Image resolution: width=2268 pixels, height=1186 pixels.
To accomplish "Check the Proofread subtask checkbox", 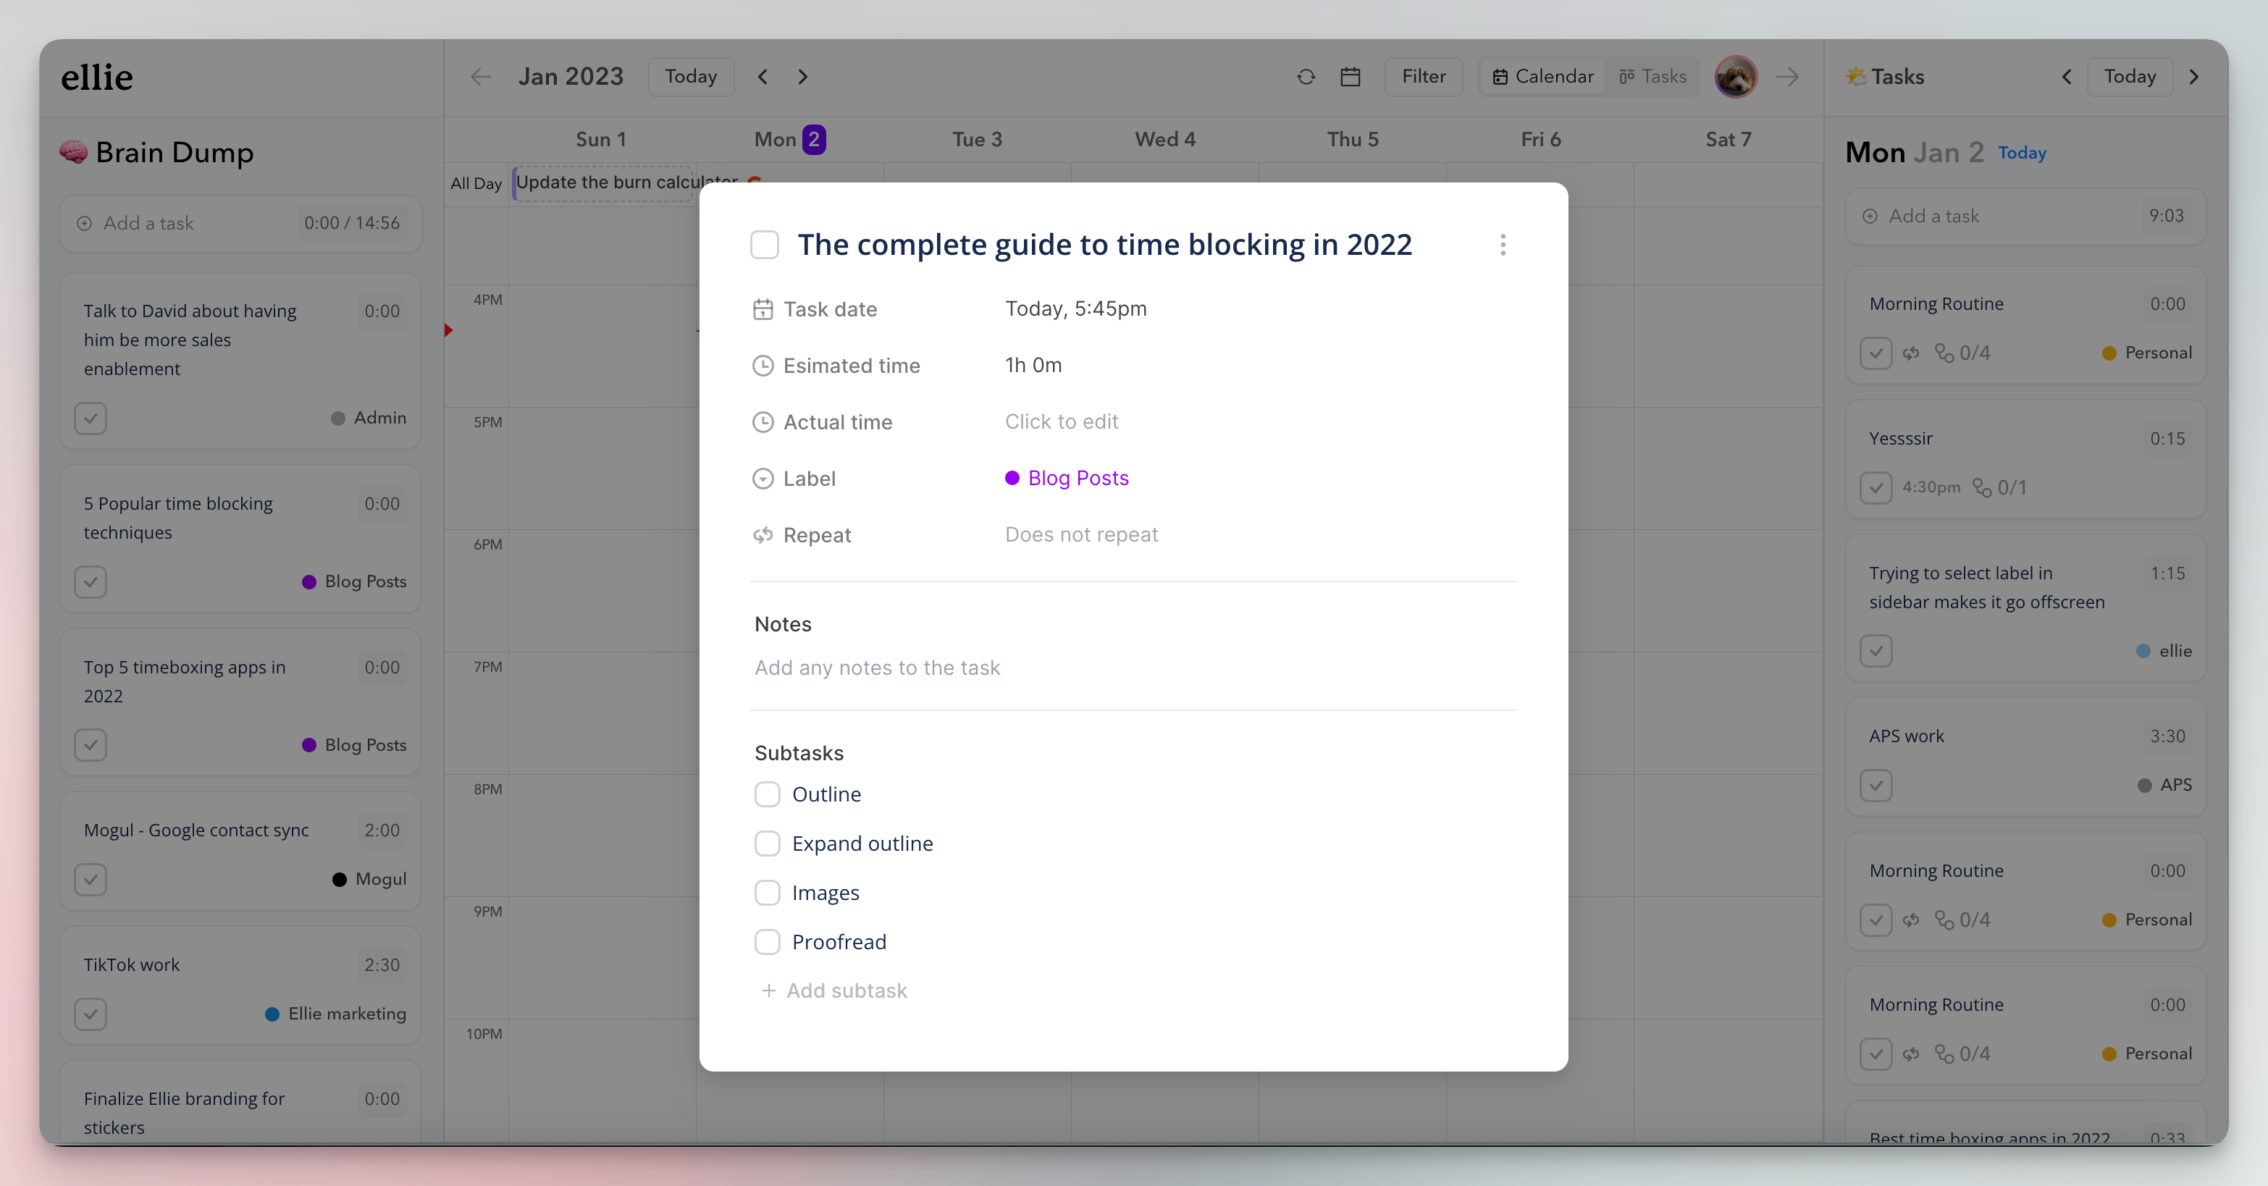I will pyautogui.click(x=767, y=942).
